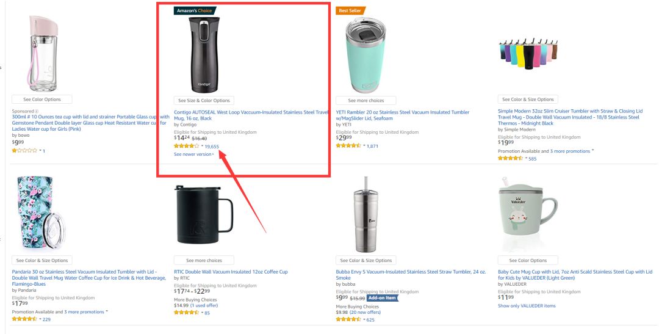Image resolution: width=659 pixels, height=334 pixels.
Task: Open RTIC Double Wall Coffee Cup title
Action: [x=231, y=272]
